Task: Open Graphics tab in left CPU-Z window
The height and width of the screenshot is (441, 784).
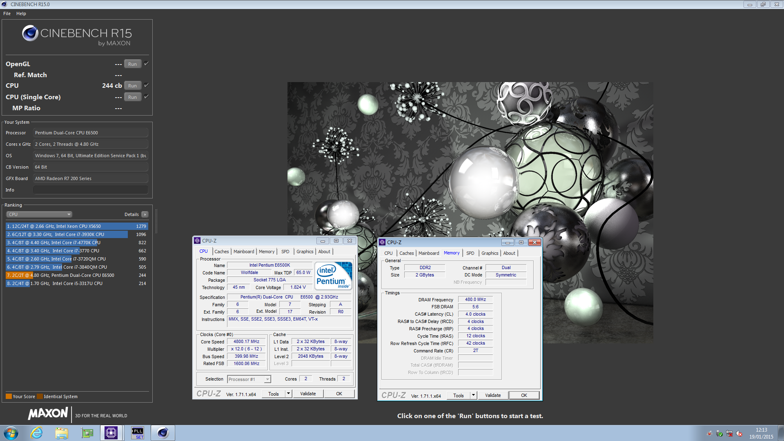Action: pos(305,252)
